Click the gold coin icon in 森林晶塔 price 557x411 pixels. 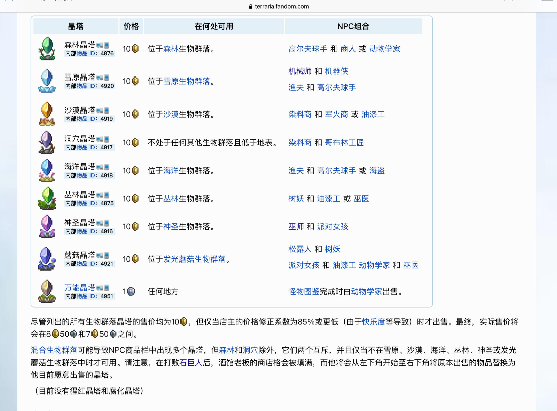coord(135,49)
